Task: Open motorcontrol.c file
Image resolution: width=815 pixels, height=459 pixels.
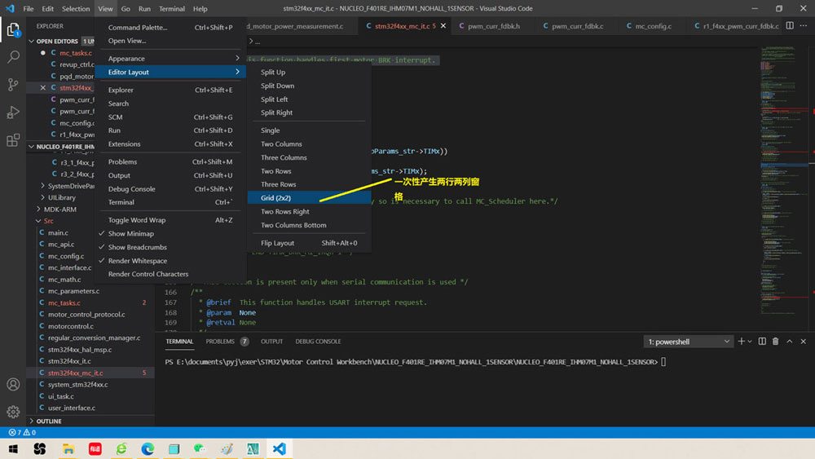Action: 71,326
